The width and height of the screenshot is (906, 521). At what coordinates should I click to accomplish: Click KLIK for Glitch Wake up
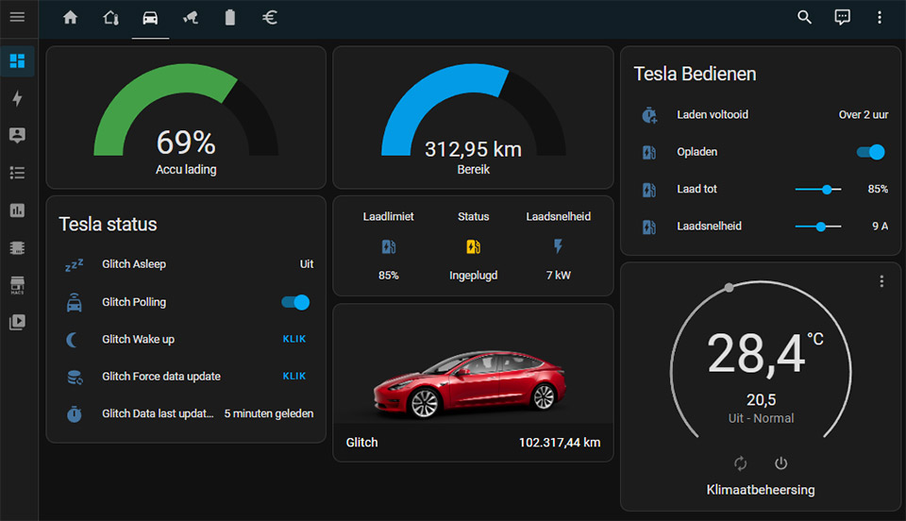(x=294, y=339)
